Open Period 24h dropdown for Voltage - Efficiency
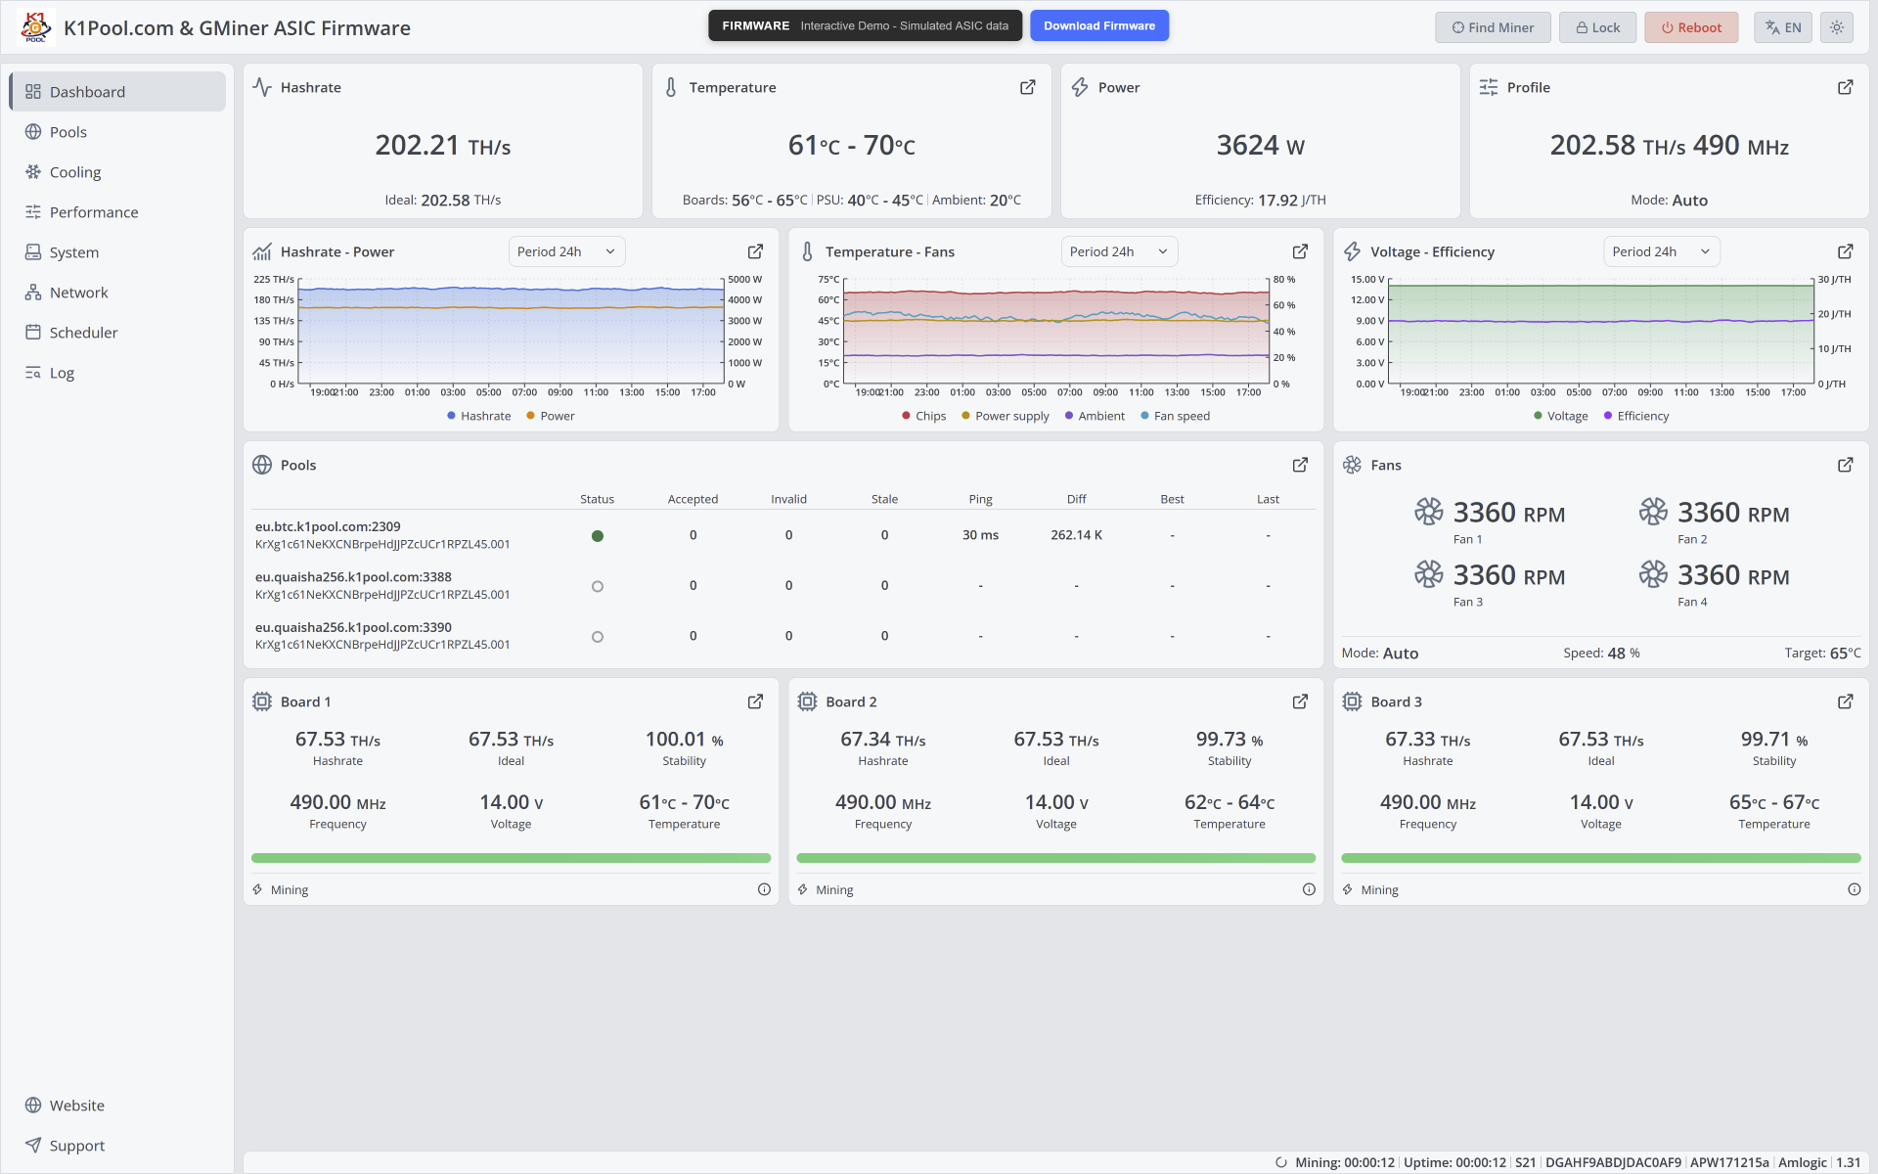 pyautogui.click(x=1661, y=251)
